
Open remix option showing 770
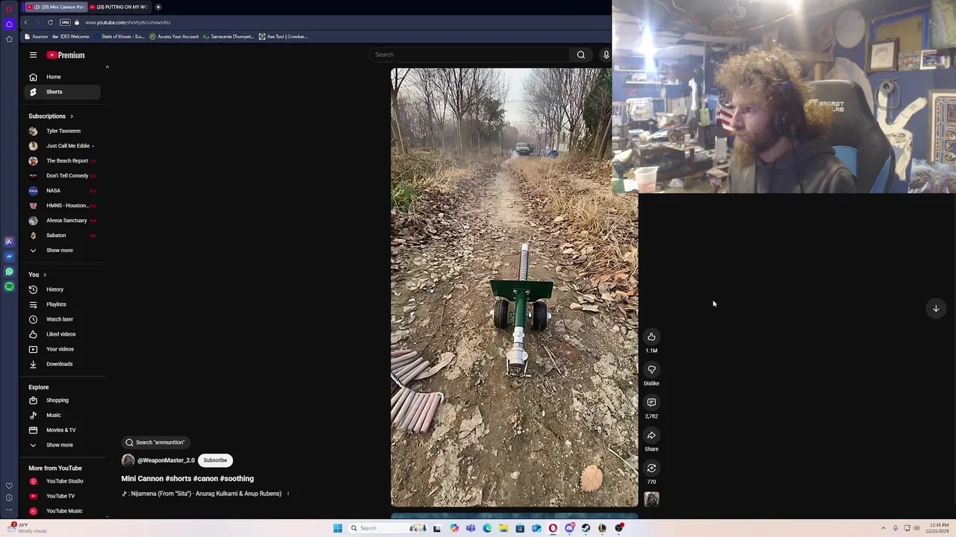[x=651, y=468]
